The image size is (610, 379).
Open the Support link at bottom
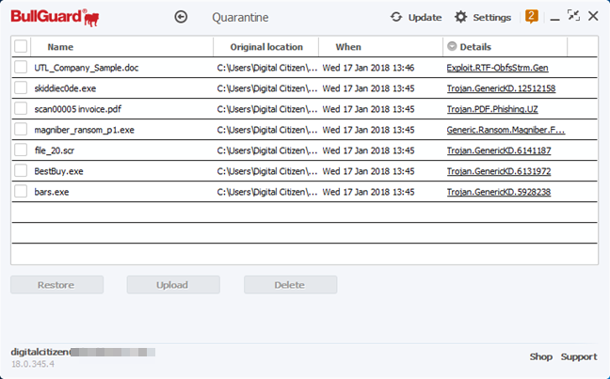[x=579, y=356]
